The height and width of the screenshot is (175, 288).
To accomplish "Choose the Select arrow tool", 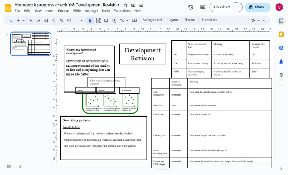I will click(x=90, y=21).
